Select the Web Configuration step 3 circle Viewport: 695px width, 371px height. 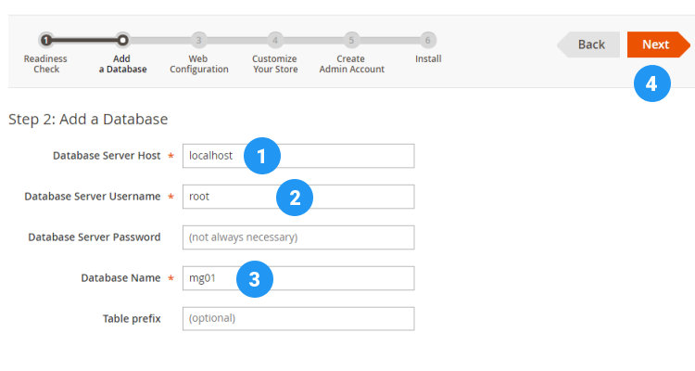click(198, 40)
